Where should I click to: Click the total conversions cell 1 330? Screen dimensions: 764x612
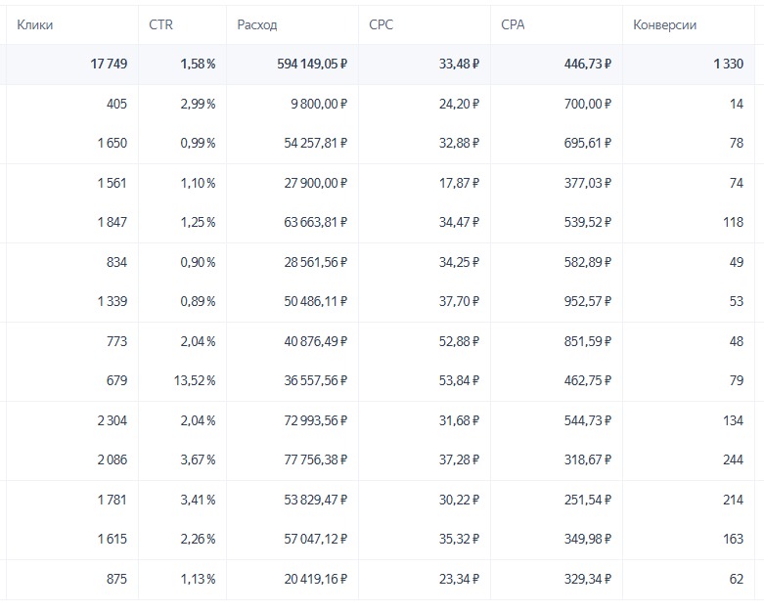(x=723, y=65)
